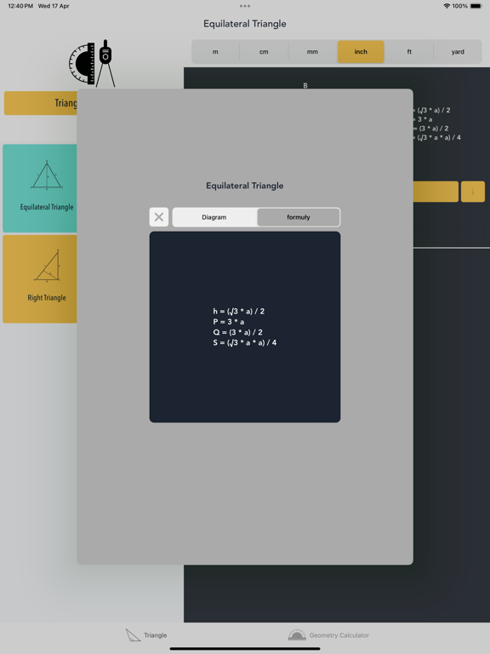Image resolution: width=490 pixels, height=654 pixels.
Task: Choose the m unit
Action: pos(215,52)
